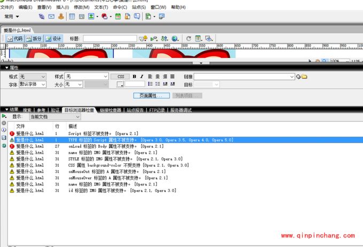Click the CSS button in properties
Screen dimensions: 363x247
click(x=121, y=76)
